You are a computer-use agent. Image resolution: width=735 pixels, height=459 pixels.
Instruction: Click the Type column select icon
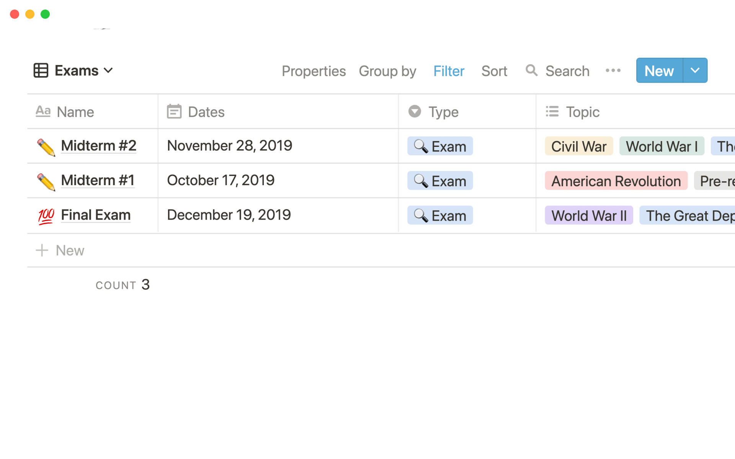(415, 112)
